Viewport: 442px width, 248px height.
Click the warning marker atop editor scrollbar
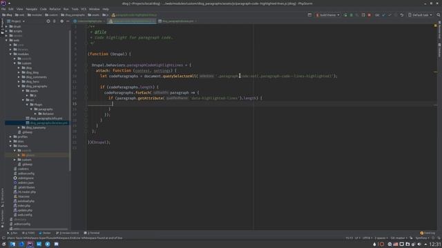[436, 25]
